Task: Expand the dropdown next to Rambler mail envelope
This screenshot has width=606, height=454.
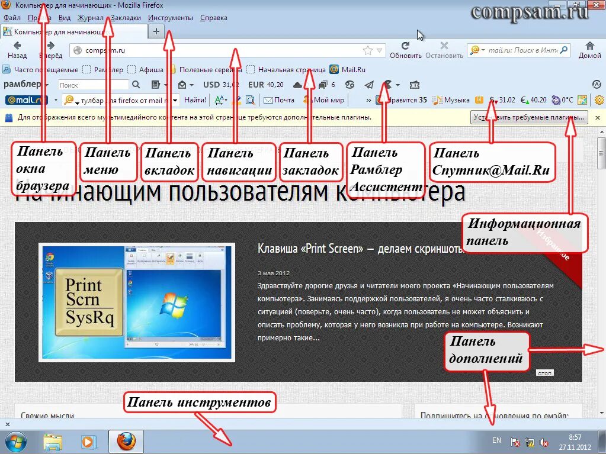Action: pos(191,85)
